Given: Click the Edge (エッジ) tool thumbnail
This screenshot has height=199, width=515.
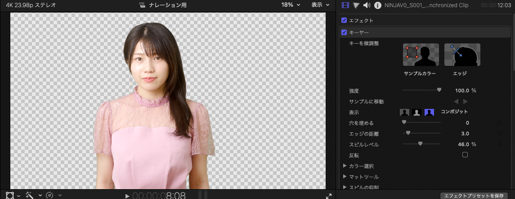Looking at the screenshot, I should (462, 55).
